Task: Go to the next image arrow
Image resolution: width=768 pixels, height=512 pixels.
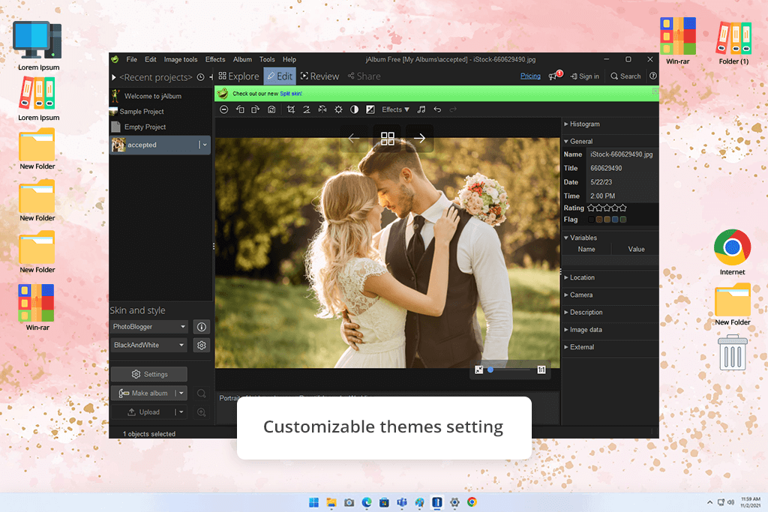Action: [419, 139]
